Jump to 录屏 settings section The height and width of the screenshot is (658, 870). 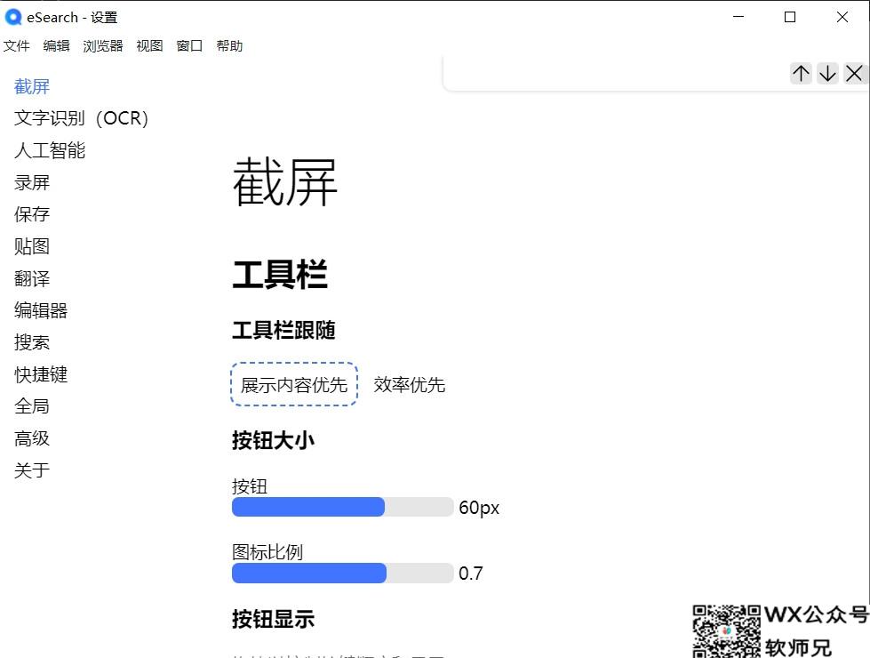[x=32, y=182]
